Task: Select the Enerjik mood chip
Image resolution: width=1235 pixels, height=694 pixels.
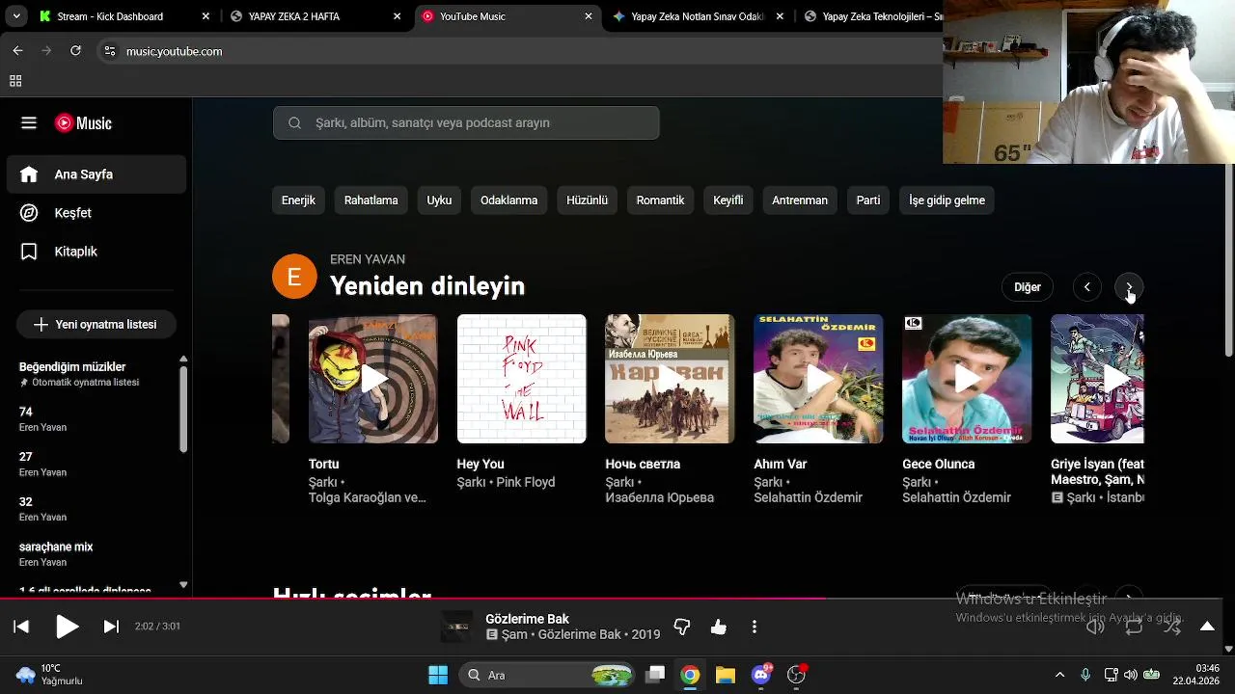Action: pyautogui.click(x=298, y=200)
